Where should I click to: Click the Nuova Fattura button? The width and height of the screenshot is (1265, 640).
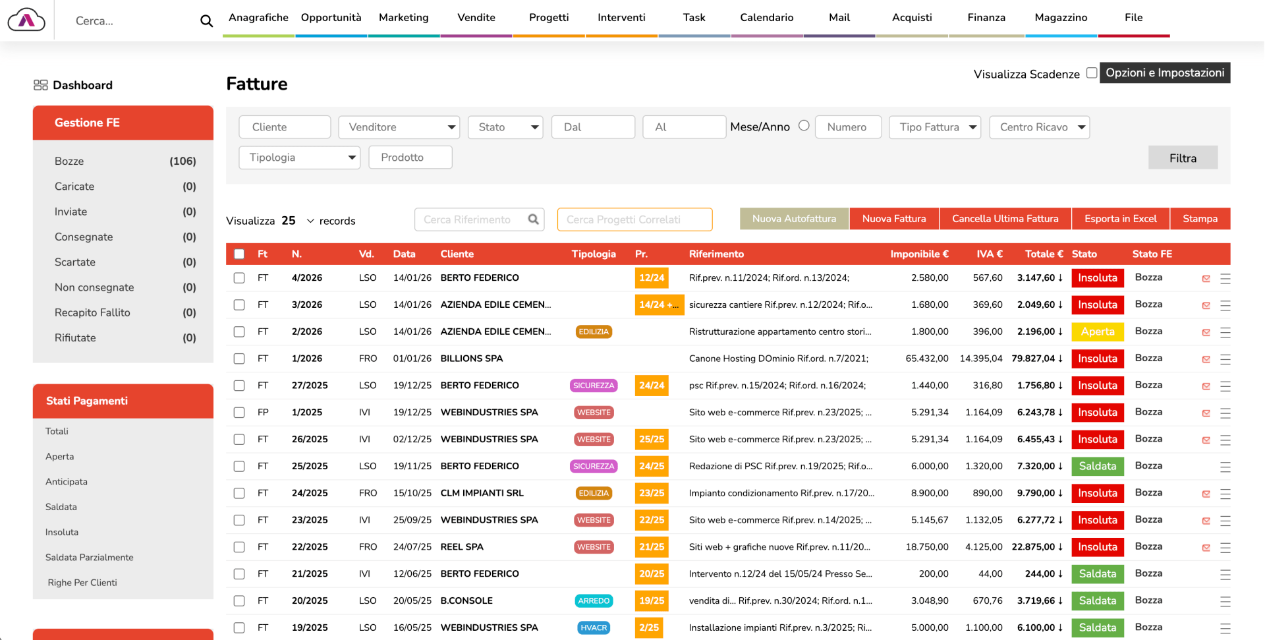coord(893,219)
